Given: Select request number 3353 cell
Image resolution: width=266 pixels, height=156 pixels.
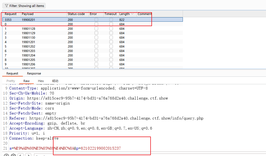Looking at the screenshot, I should click(x=8, y=20).
